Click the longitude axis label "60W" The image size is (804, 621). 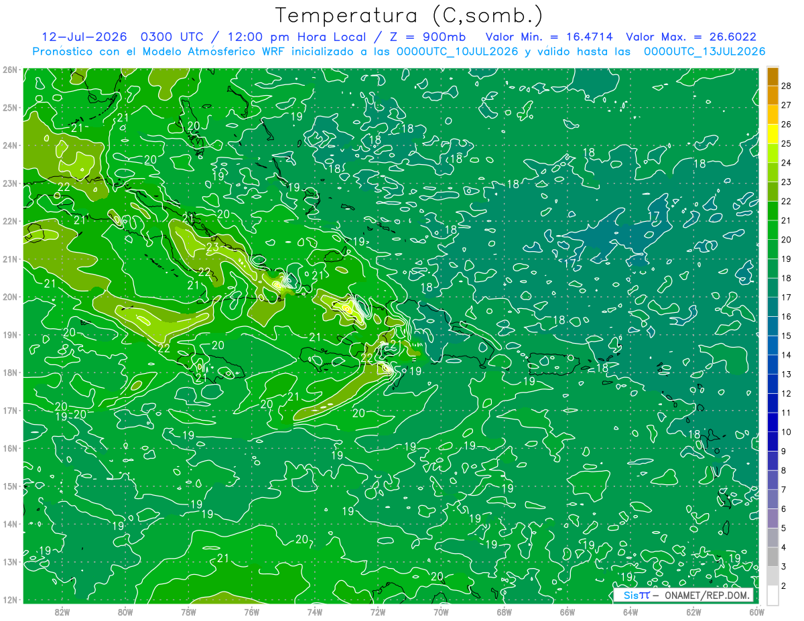tap(756, 612)
